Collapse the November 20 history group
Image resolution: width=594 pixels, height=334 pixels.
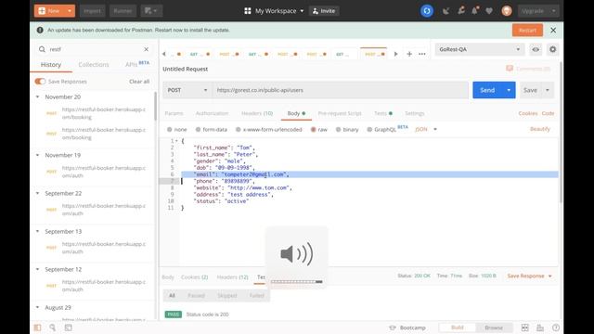(37, 96)
